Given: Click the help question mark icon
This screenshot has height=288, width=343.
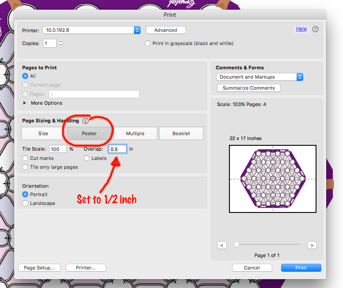Looking at the screenshot, I should pos(315,29).
